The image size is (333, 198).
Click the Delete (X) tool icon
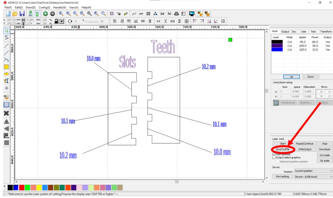point(6,113)
